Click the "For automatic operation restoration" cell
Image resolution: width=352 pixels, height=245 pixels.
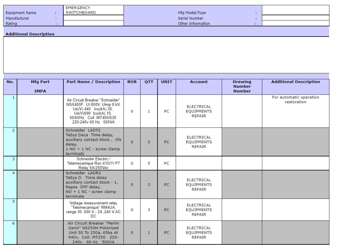click(295, 100)
